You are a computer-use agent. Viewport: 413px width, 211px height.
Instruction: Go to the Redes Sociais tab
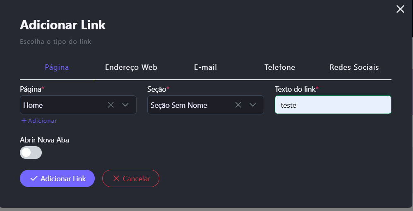[354, 67]
